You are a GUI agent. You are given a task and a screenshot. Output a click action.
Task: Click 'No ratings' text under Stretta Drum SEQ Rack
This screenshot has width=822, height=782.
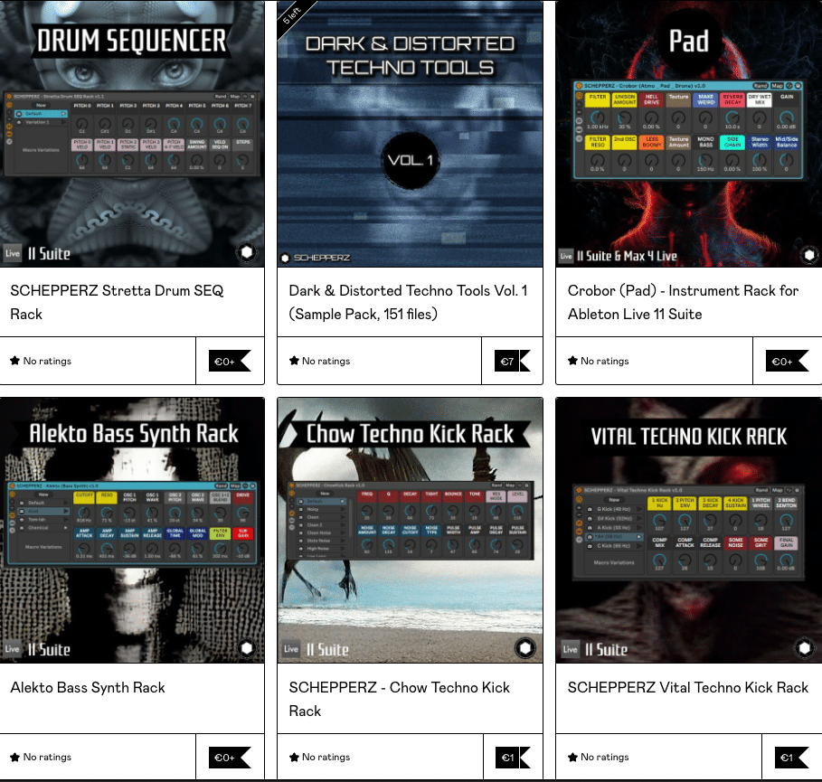pyautogui.click(x=47, y=361)
